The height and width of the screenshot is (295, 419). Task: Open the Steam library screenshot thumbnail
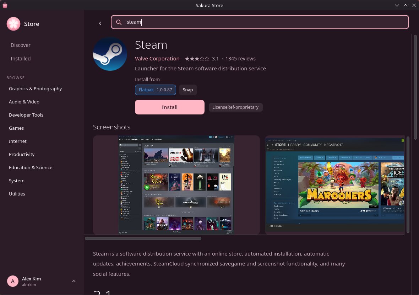pyautogui.click(x=176, y=185)
